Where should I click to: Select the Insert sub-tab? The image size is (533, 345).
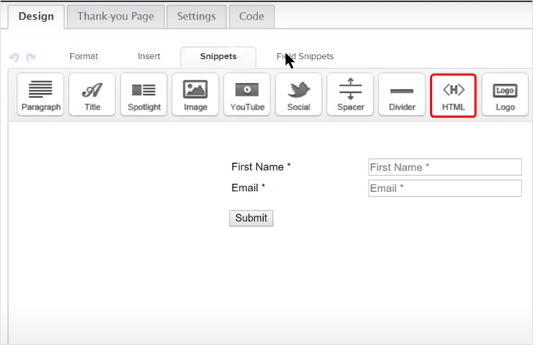click(149, 56)
